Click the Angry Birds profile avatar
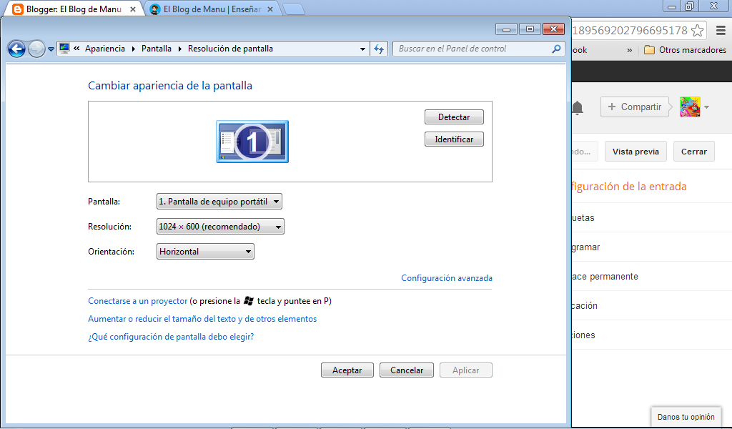The width and height of the screenshot is (732, 429). [689, 106]
